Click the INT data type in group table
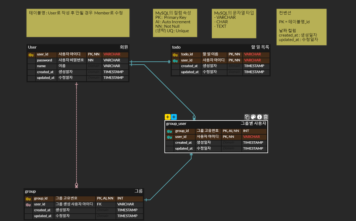 click(x=120, y=198)
